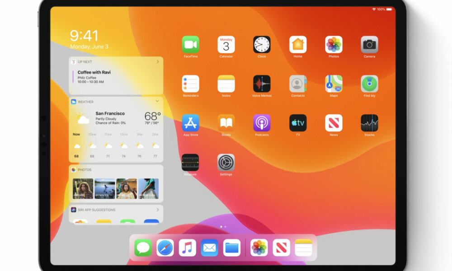
Task: Launch Safari from the dock
Action: (165, 248)
